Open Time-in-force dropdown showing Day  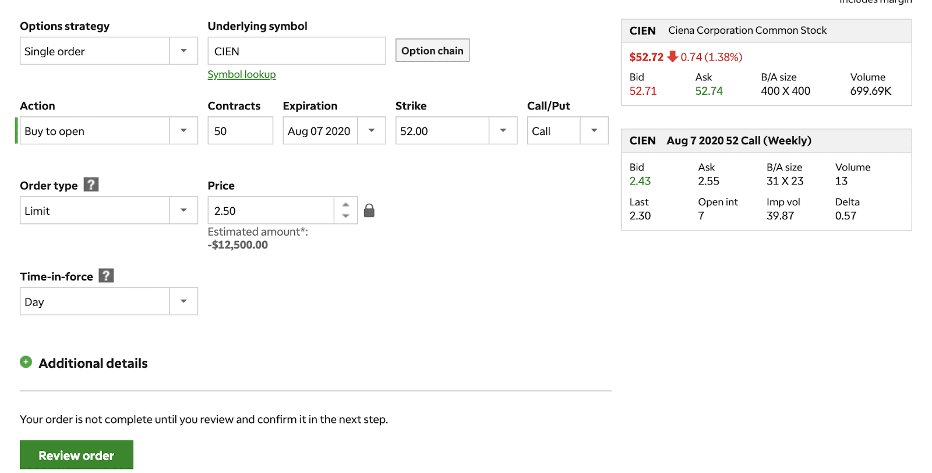(109, 301)
